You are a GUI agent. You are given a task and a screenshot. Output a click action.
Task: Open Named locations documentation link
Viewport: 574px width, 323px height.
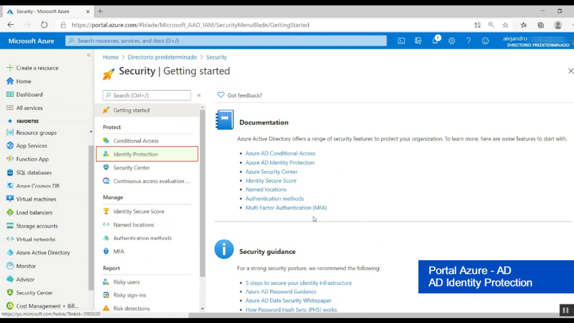(266, 190)
